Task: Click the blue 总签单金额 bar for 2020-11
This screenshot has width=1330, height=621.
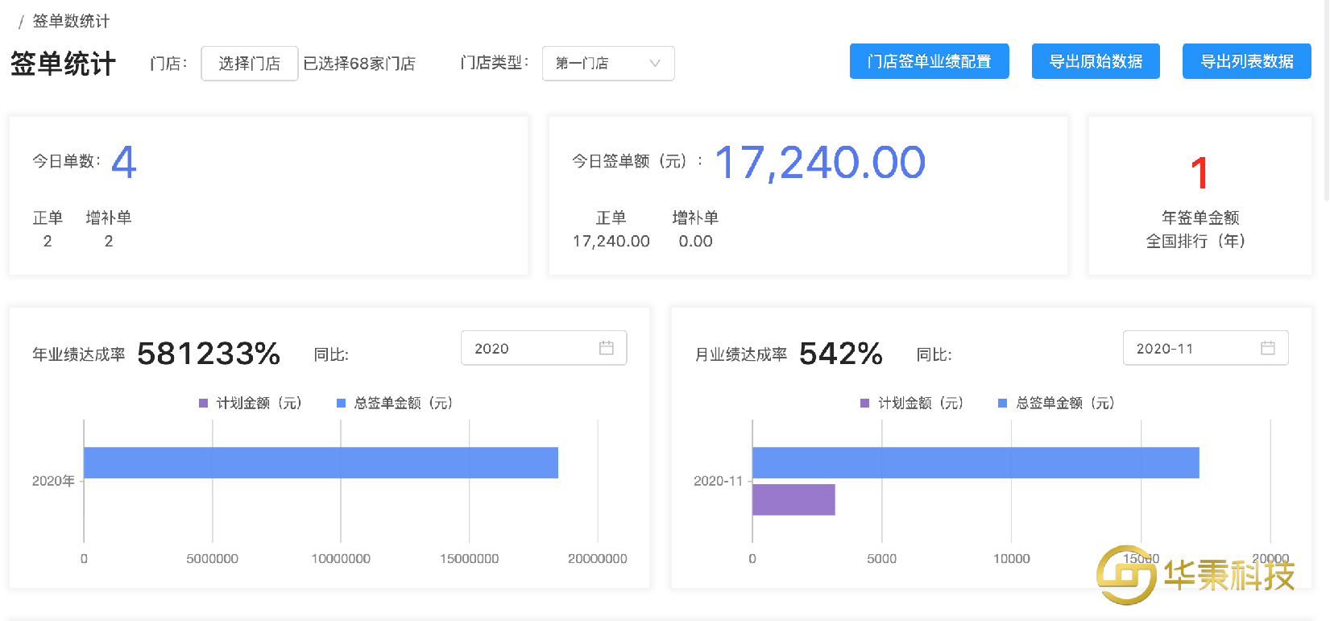Action: 975,462
